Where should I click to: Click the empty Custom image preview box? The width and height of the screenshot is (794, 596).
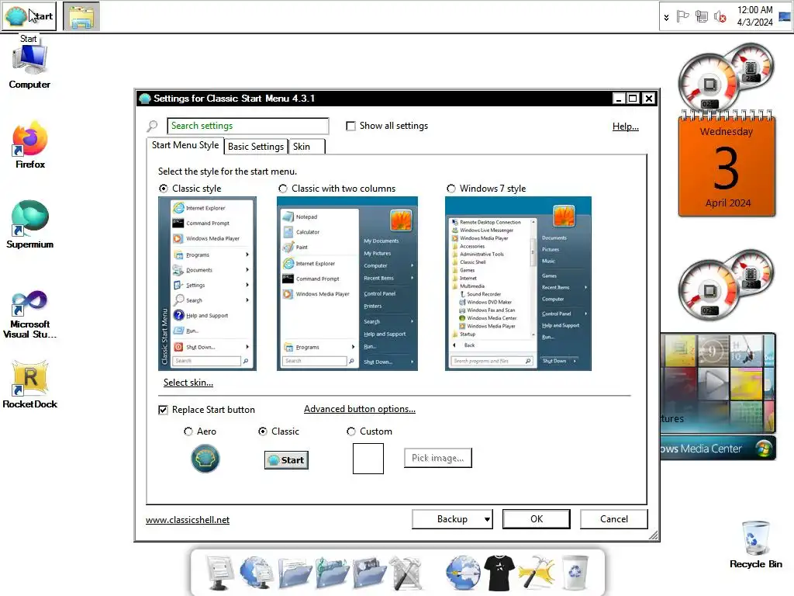[368, 458]
